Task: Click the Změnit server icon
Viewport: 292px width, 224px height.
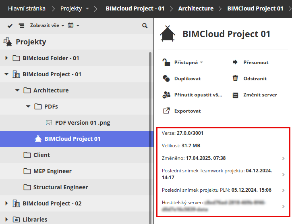Action: point(236,95)
